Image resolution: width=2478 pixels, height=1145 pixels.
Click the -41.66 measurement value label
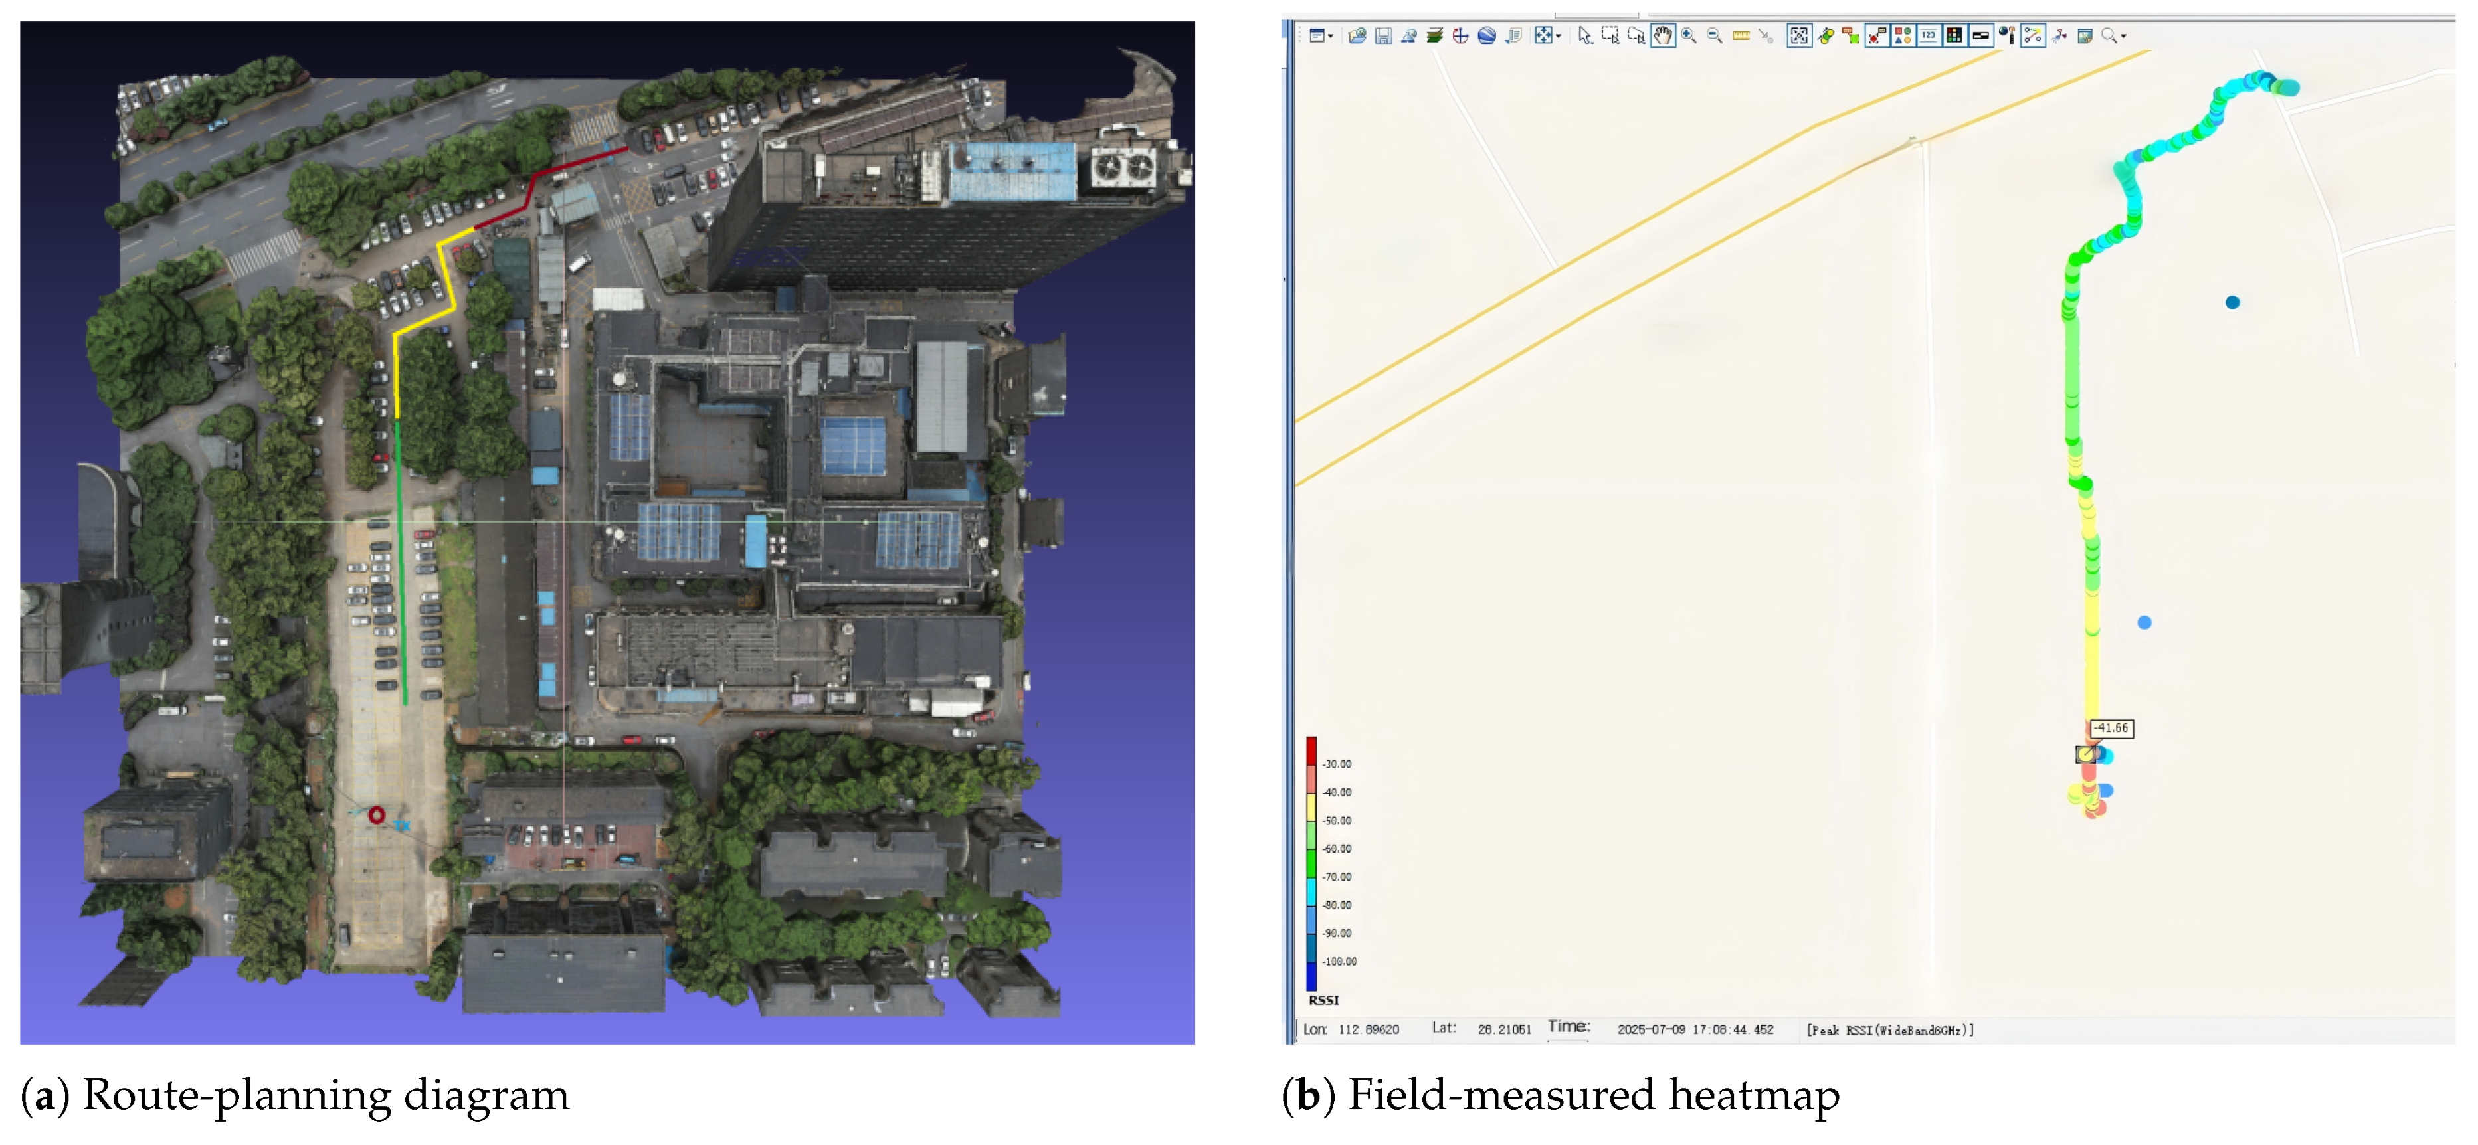click(x=2111, y=728)
